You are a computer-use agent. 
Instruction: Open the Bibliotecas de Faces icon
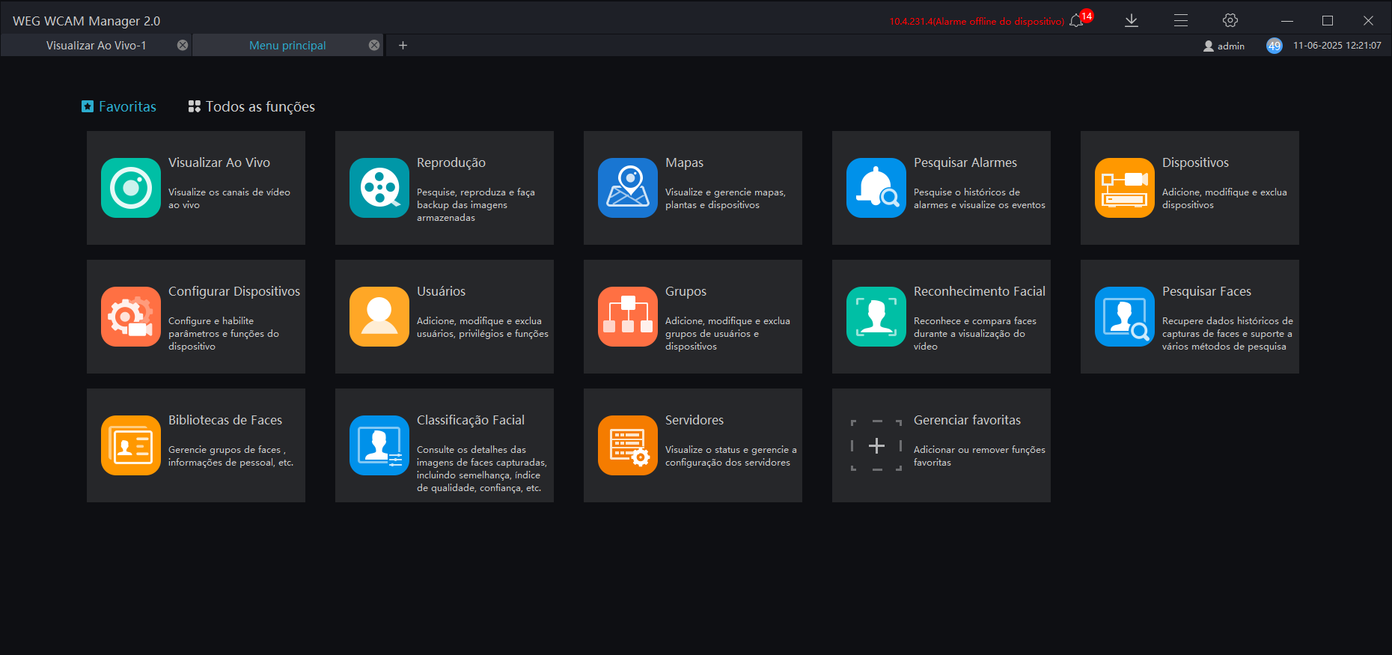click(x=131, y=445)
